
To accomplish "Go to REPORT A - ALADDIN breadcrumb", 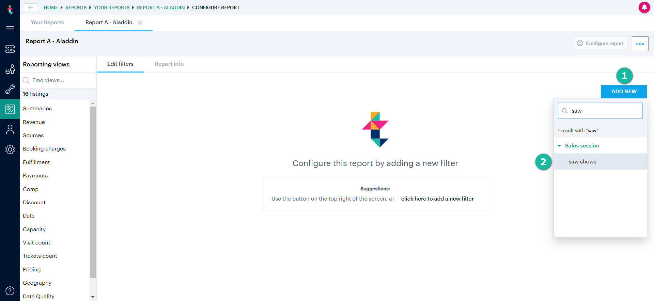I will coord(161,7).
